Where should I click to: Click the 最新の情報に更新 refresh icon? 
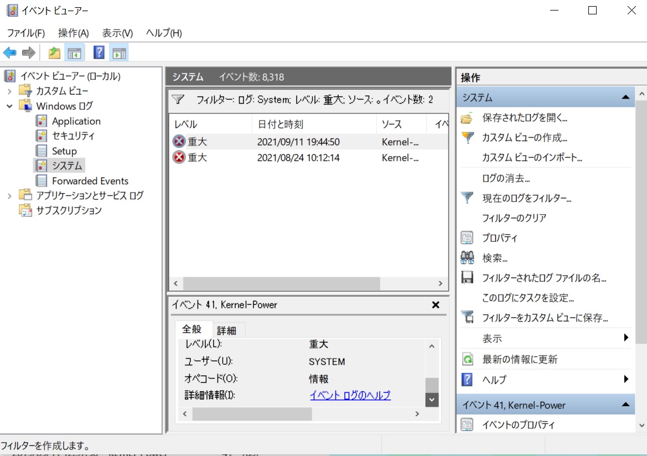[x=467, y=359]
